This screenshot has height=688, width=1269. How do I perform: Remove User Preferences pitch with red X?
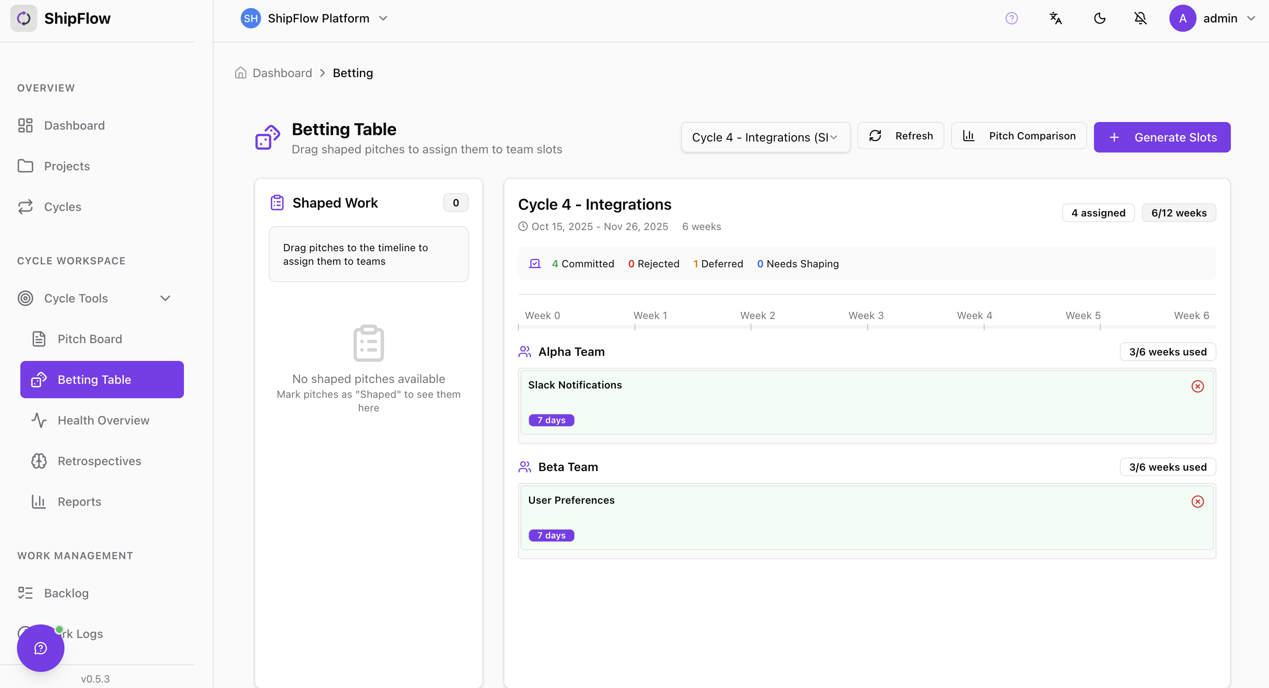pyautogui.click(x=1197, y=501)
